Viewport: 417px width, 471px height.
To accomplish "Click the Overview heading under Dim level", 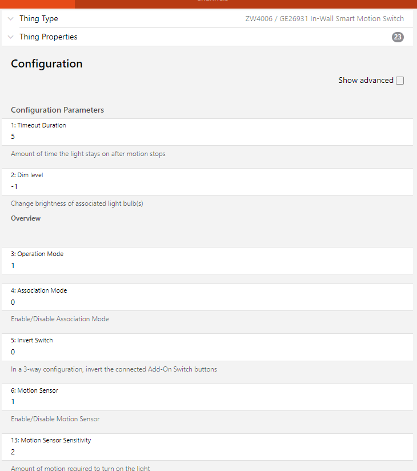I will 26,218.
